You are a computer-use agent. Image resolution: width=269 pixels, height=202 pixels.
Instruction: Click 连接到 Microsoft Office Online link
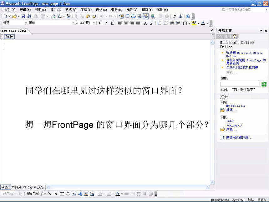click(244, 54)
